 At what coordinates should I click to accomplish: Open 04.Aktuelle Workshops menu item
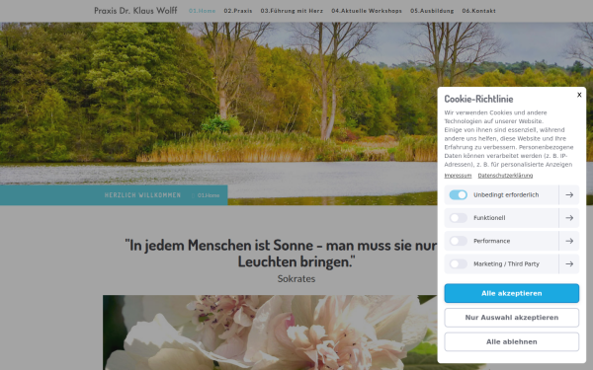click(367, 11)
